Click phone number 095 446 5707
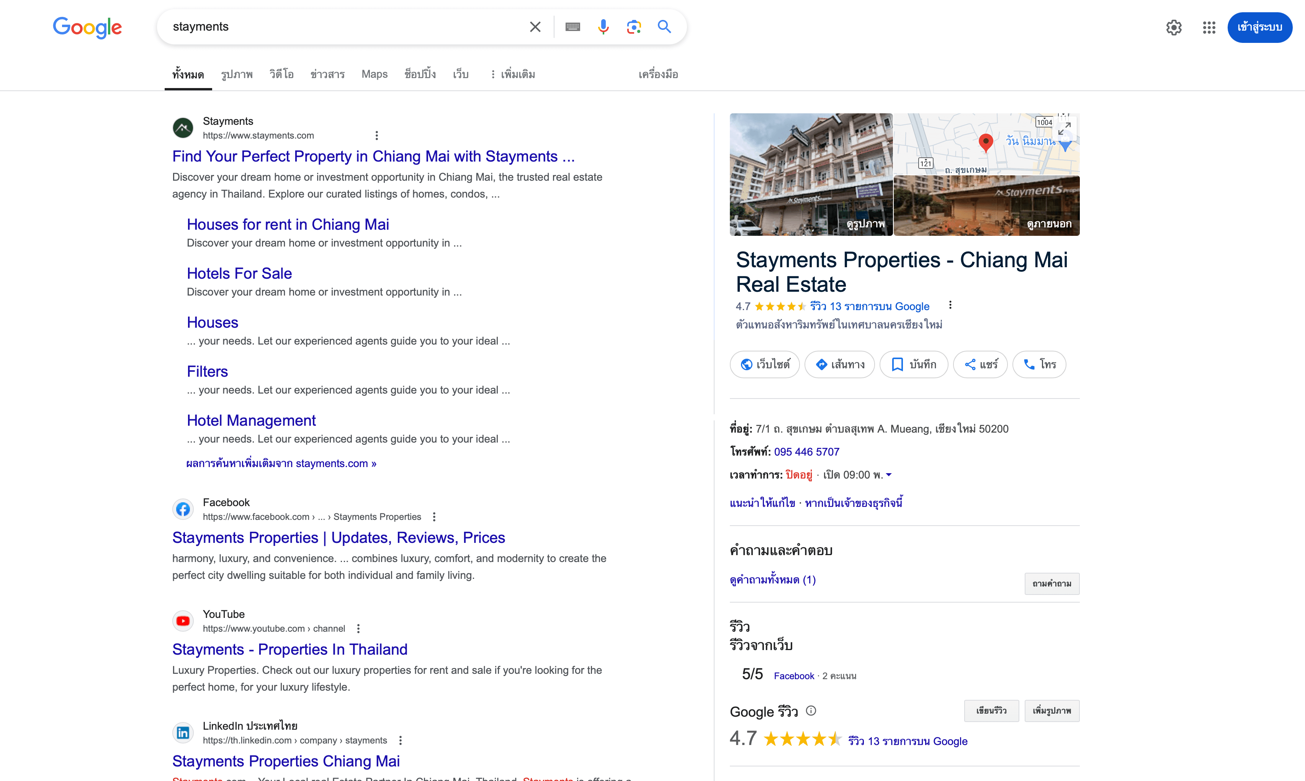This screenshot has height=781, width=1305. (x=806, y=451)
